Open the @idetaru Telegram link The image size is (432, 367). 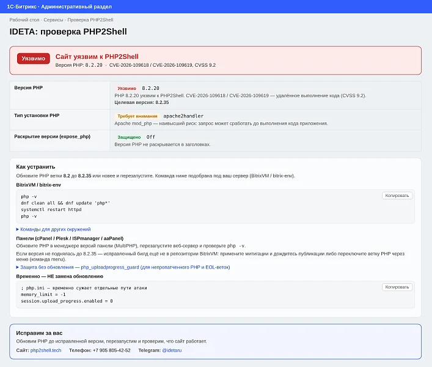(x=172, y=350)
